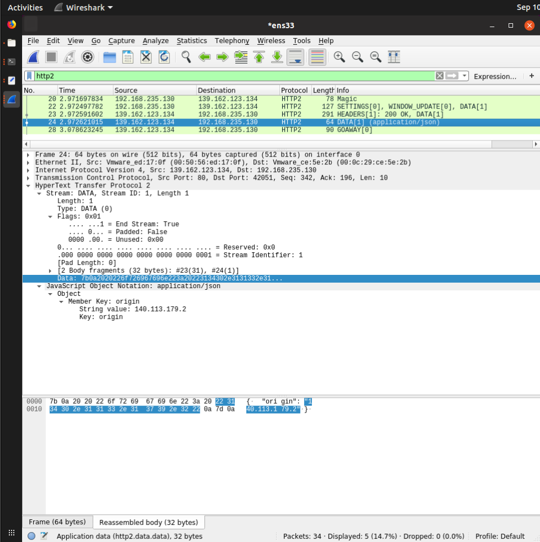The image size is (540, 542).
Task: Open Files from the dock
Action: pos(12,43)
